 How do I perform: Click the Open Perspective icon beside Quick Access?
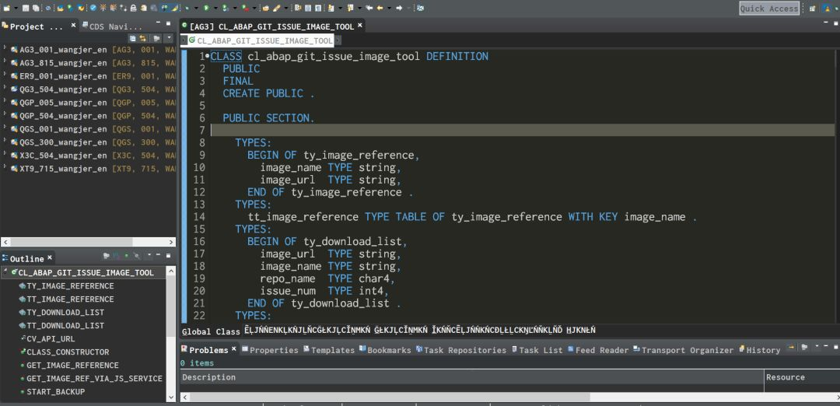click(813, 8)
